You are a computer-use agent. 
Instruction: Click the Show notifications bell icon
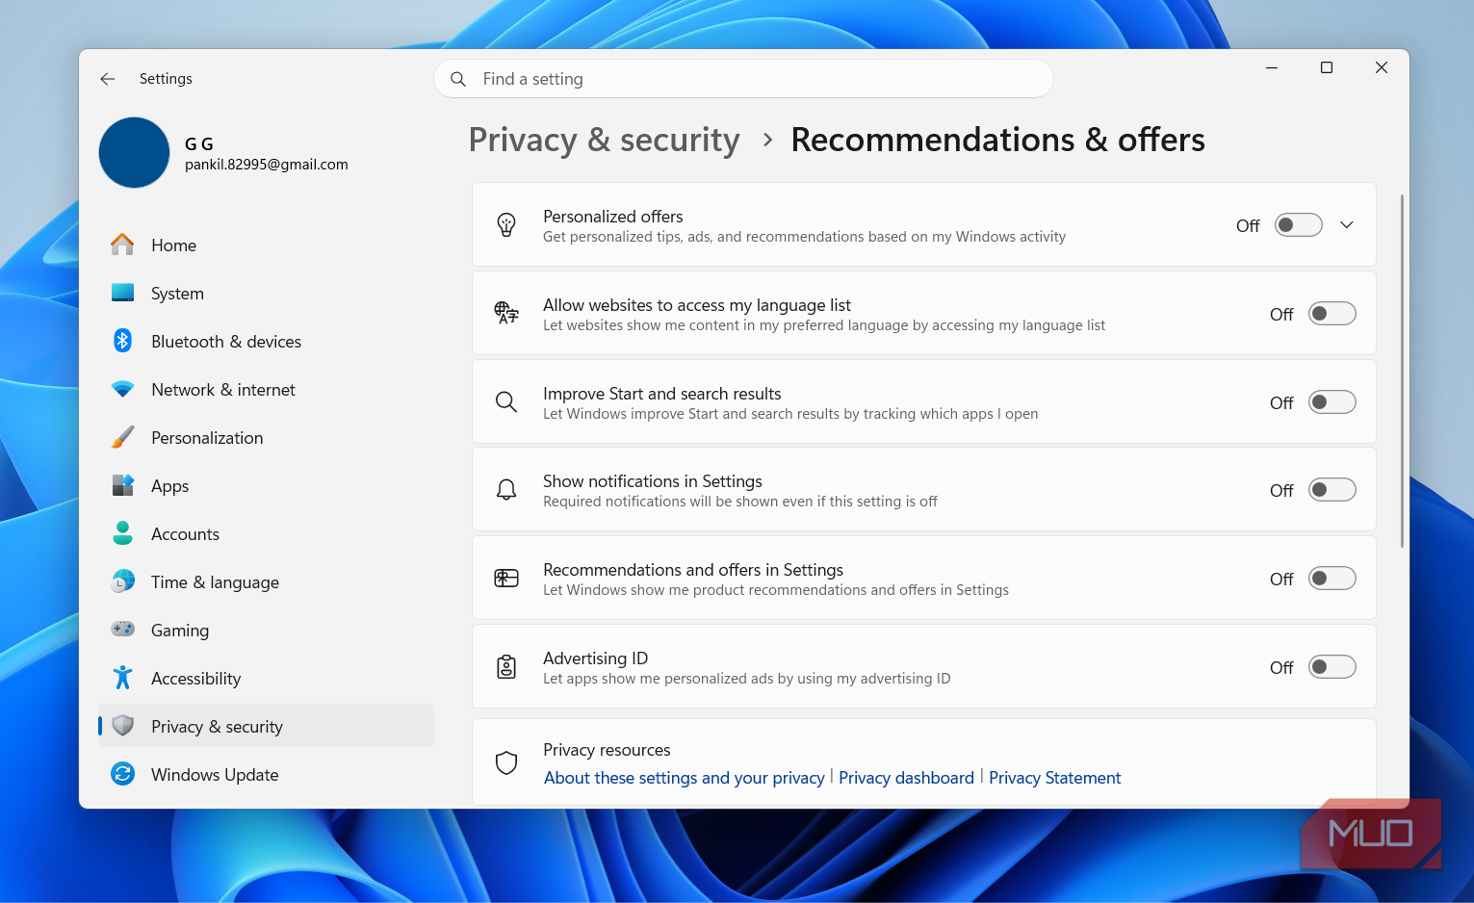coord(506,490)
